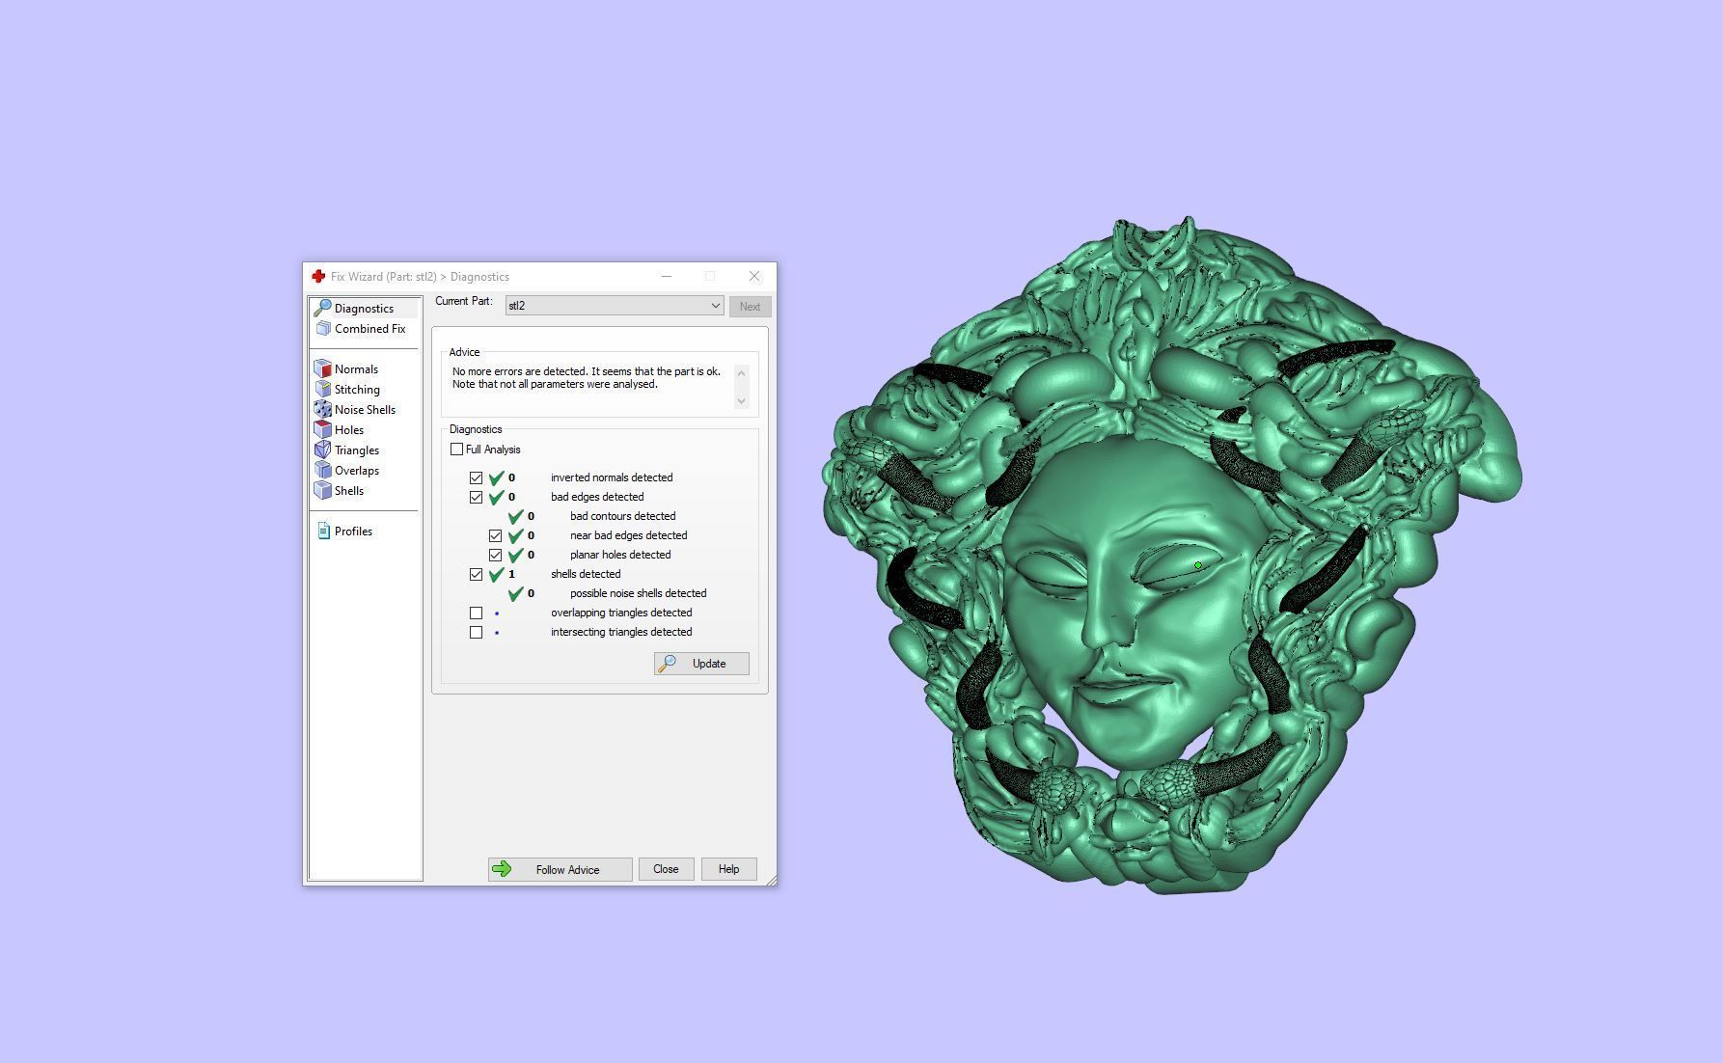Click the wizard window resize grip
Viewport: 1723px width, 1063px height.
coord(771,880)
